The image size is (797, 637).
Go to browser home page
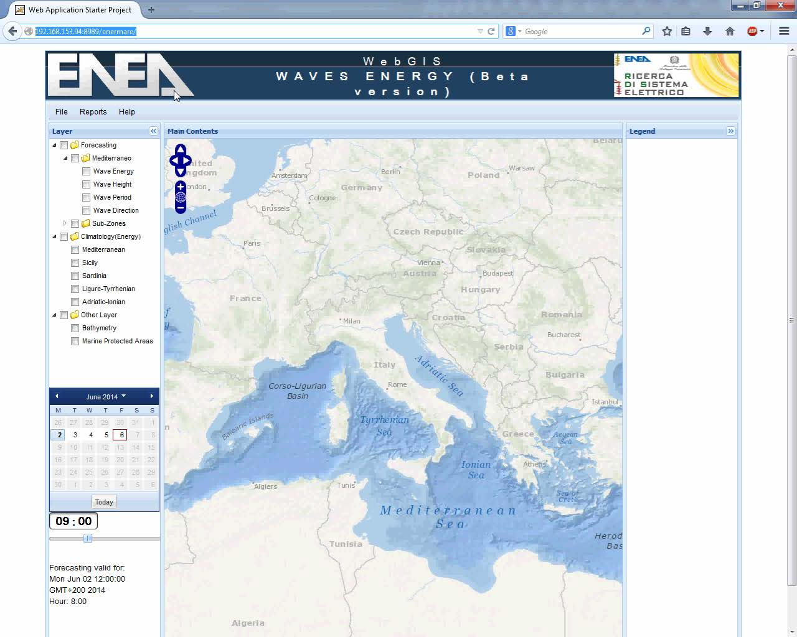[730, 31]
